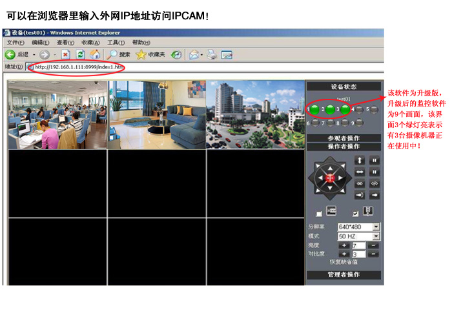452x310 pixels.
Task: Open the 工具(T) menu
Action: pyautogui.click(x=116, y=42)
